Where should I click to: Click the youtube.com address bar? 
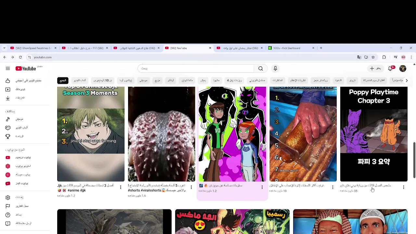[192, 57]
